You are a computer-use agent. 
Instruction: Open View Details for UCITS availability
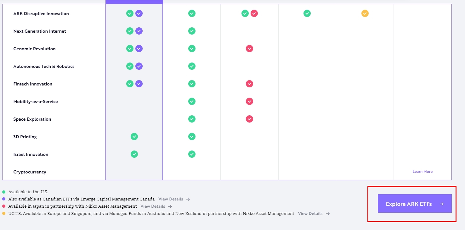(x=314, y=213)
